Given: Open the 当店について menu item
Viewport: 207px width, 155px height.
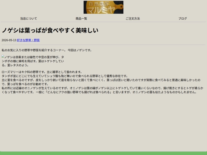Looking at the screenshot, I should point(28,19).
